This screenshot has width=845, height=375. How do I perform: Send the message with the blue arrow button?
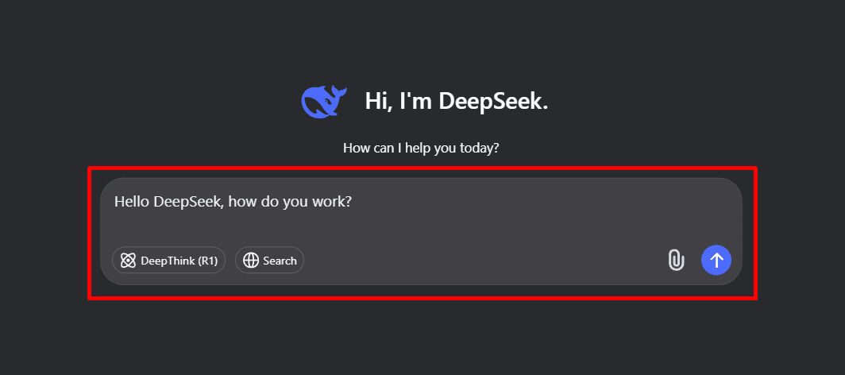[x=716, y=261]
